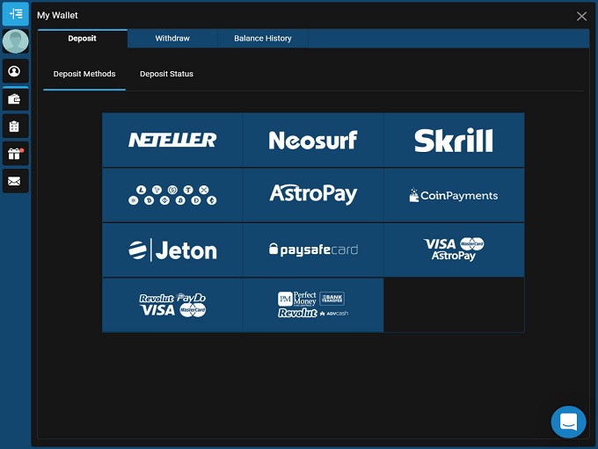Open the gift bonuses icon
Screen dimensions: 598x449
pyautogui.click(x=15, y=154)
